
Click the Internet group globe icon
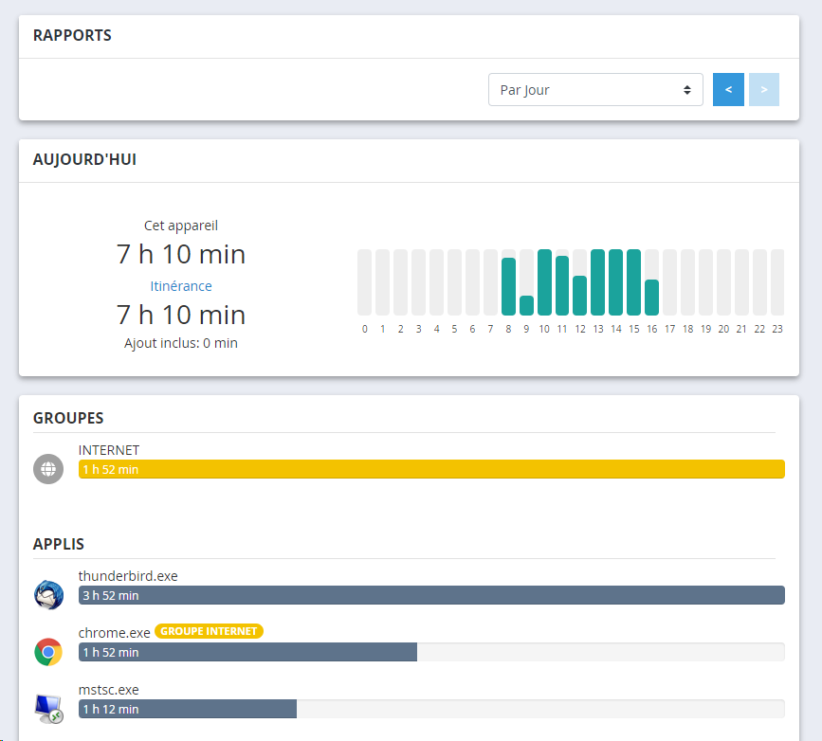point(48,469)
